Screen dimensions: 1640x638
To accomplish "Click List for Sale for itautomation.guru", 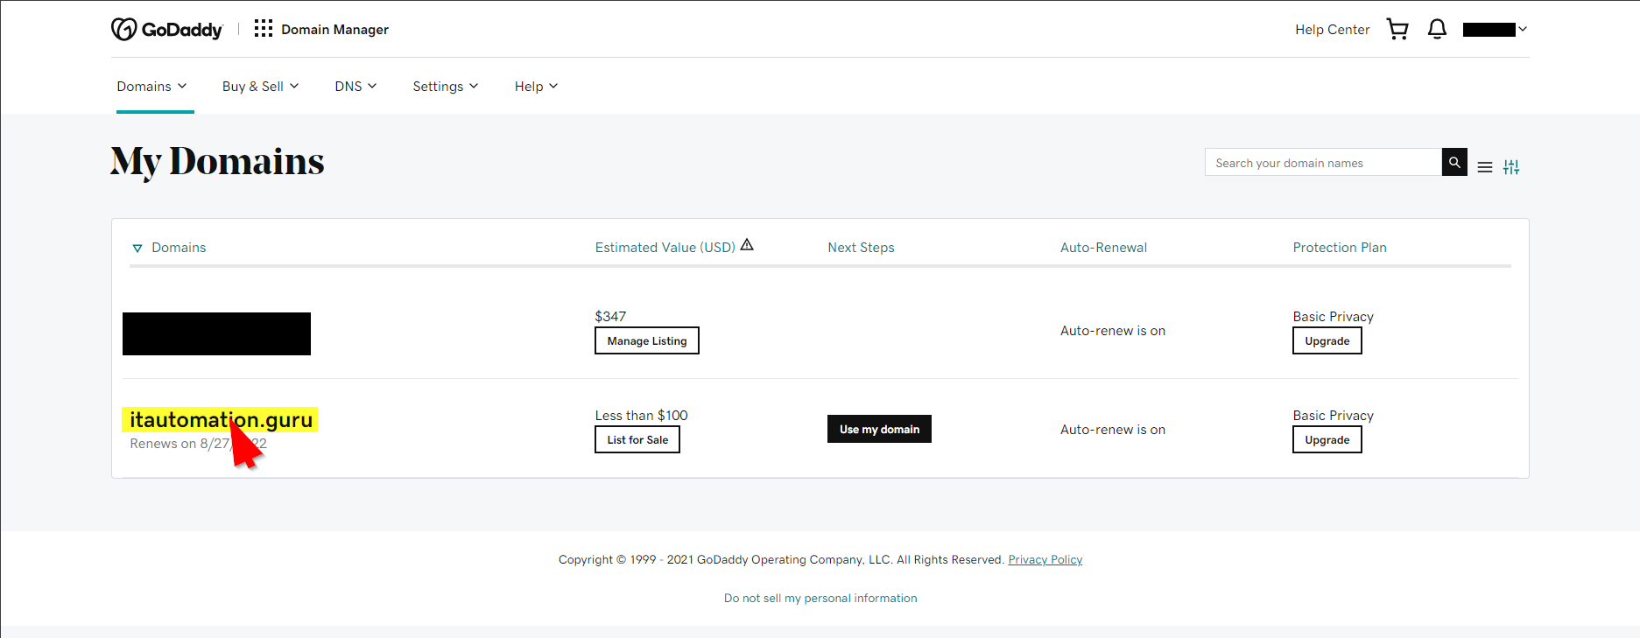I will (637, 439).
